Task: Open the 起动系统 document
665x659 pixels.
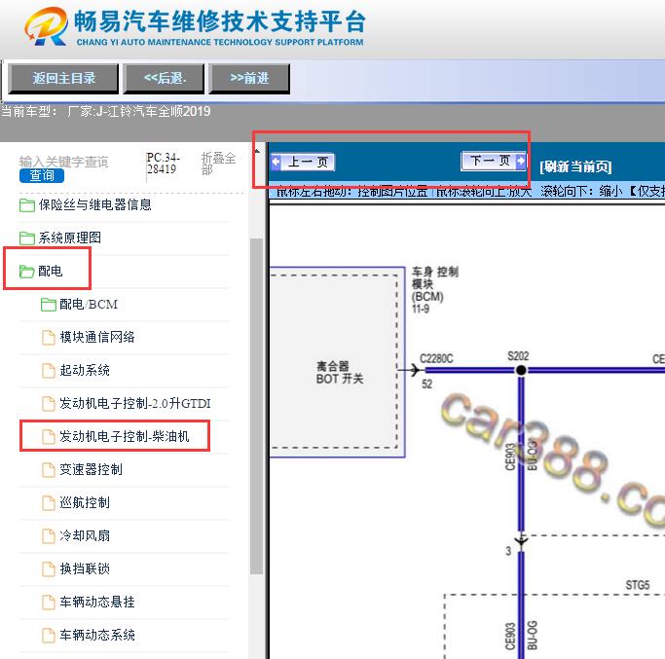Action: (85, 370)
